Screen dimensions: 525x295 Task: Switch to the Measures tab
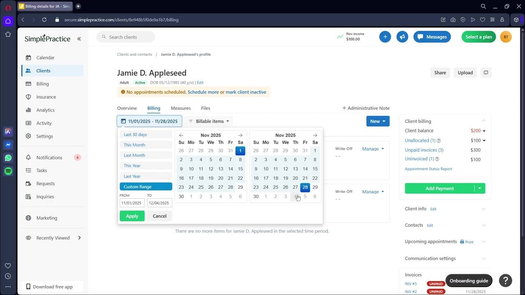(x=180, y=108)
